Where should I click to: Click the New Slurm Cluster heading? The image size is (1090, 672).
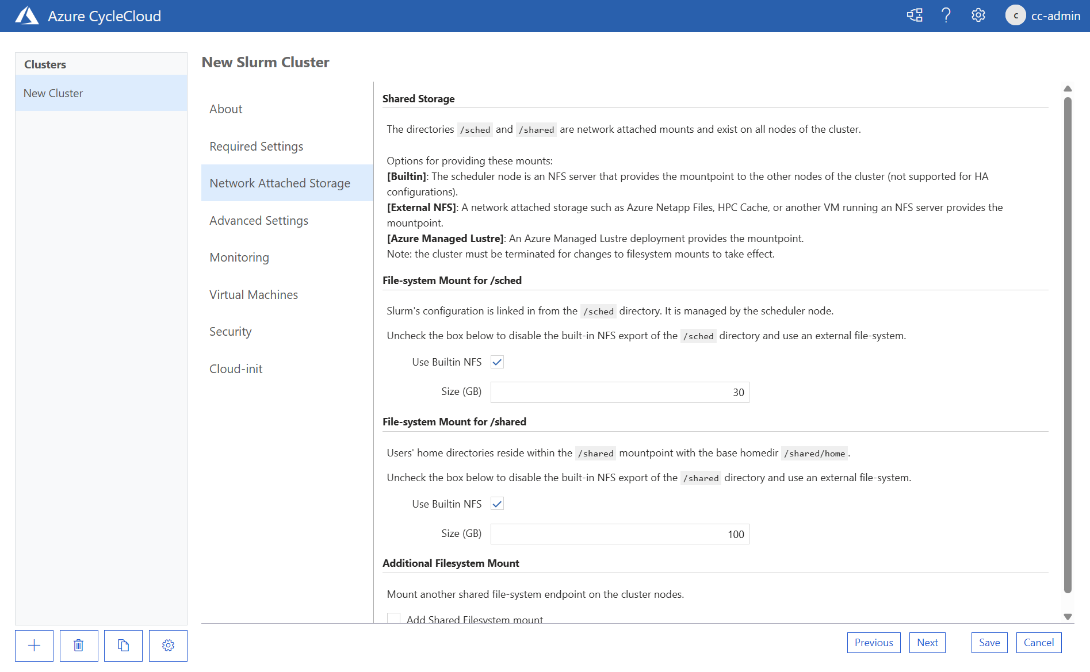265,62
